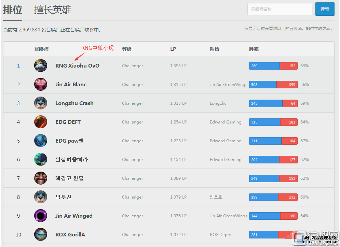The image size is (340, 247).
Task: Click EDG DEFT's champion avatar
Action: point(41,122)
